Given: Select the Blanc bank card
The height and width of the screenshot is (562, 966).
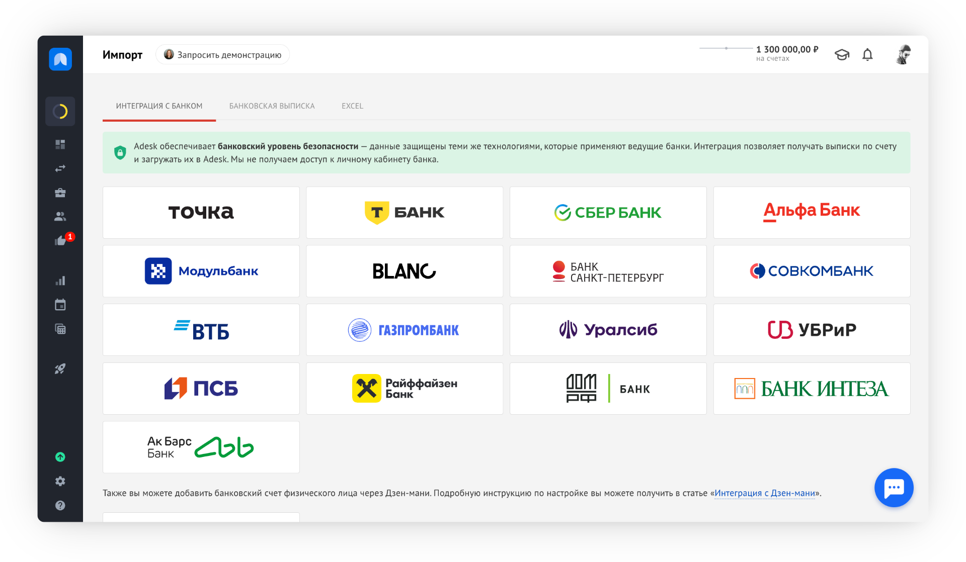Looking at the screenshot, I should tap(405, 271).
